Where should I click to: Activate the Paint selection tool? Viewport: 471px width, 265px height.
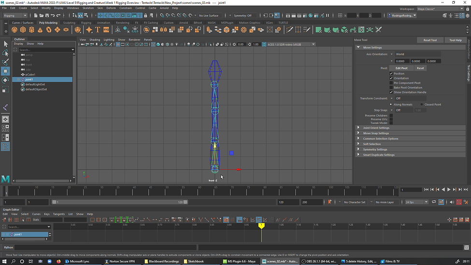click(5, 62)
